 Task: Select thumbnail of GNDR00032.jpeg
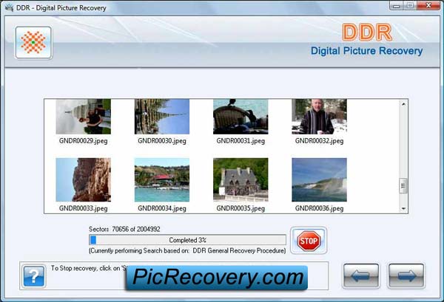pyautogui.click(x=320, y=117)
